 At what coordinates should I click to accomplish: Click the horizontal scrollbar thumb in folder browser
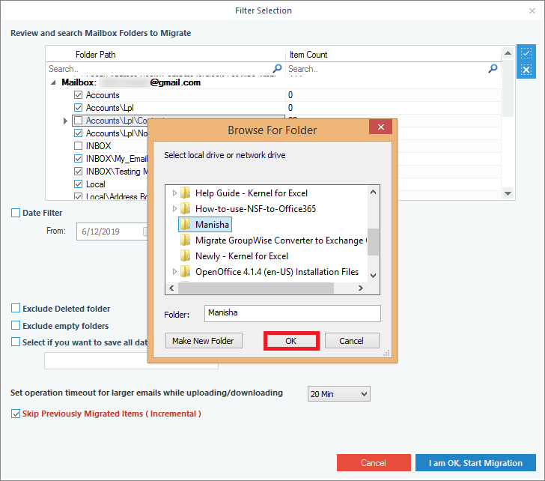click(256, 288)
